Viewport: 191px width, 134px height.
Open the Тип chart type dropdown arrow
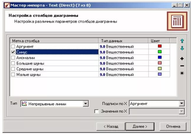[86, 104]
